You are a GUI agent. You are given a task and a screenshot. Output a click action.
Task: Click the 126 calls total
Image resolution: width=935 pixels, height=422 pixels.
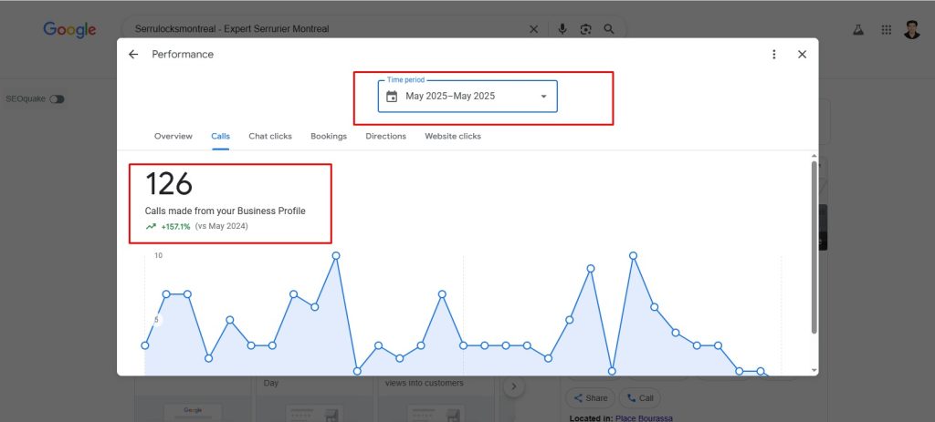coord(169,183)
